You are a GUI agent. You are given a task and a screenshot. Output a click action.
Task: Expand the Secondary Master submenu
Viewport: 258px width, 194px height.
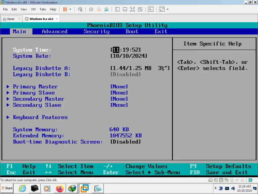[x=39, y=99]
